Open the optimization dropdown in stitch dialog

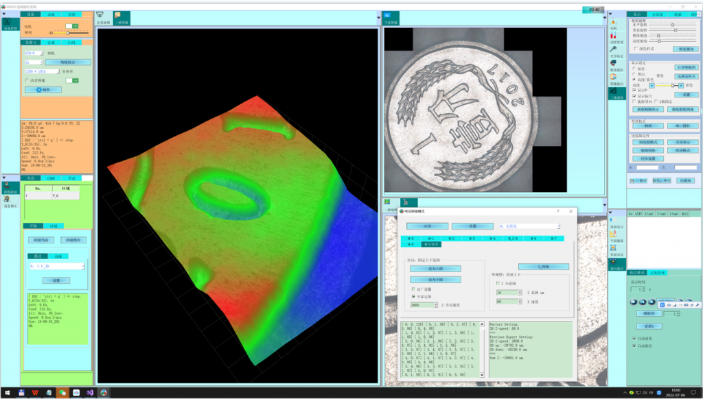[529, 226]
